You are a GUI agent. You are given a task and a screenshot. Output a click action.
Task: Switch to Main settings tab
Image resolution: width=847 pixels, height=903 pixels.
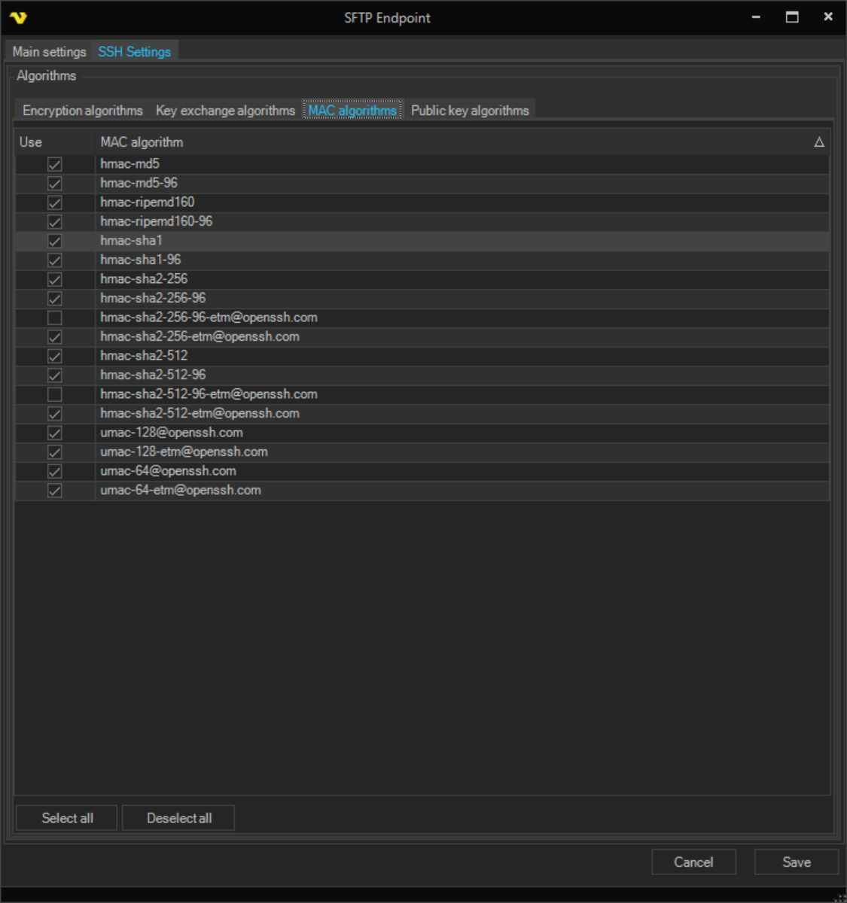[x=49, y=52]
